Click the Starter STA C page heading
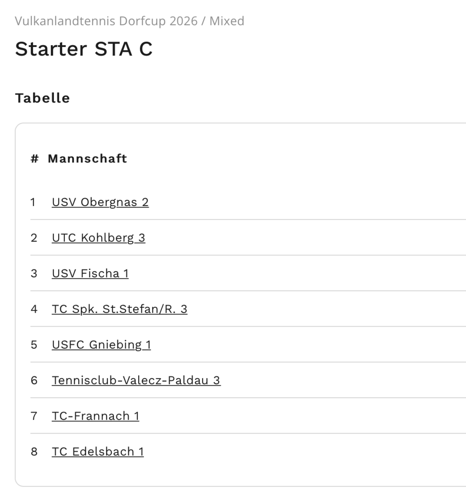466x499 pixels. tap(83, 49)
